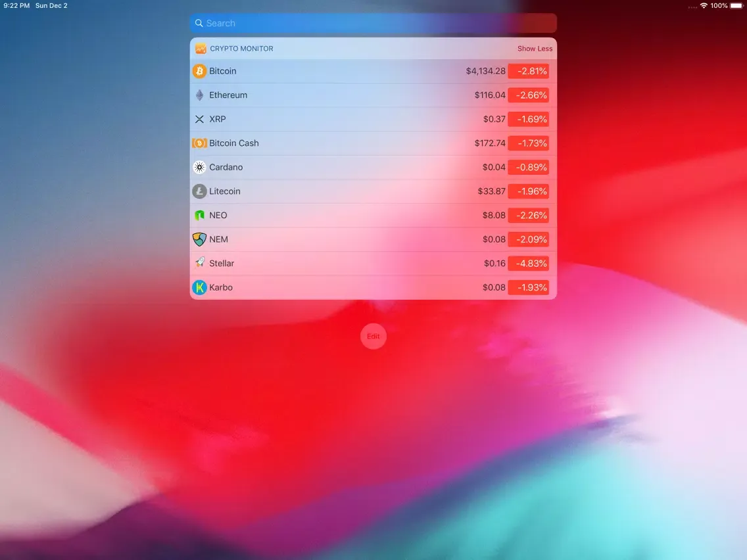This screenshot has height=560, width=747.
Task: Select the Cardano name label
Action: pos(226,167)
